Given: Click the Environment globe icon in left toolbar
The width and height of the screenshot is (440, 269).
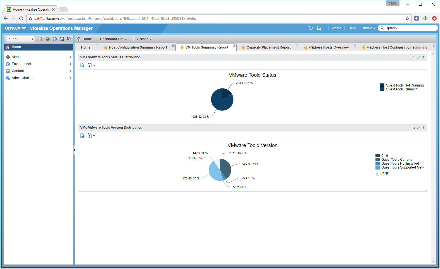Looking at the screenshot, I should pos(55,39).
